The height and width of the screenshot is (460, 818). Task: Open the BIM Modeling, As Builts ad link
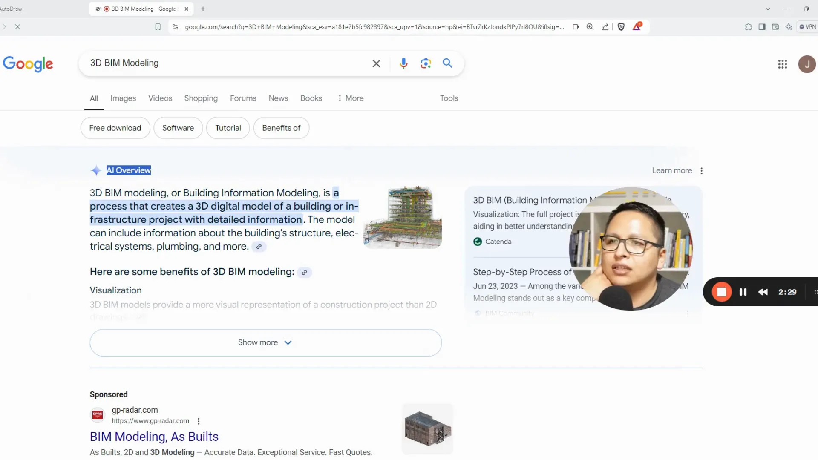coord(154,437)
